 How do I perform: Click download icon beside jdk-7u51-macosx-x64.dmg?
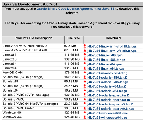[85, 73]
